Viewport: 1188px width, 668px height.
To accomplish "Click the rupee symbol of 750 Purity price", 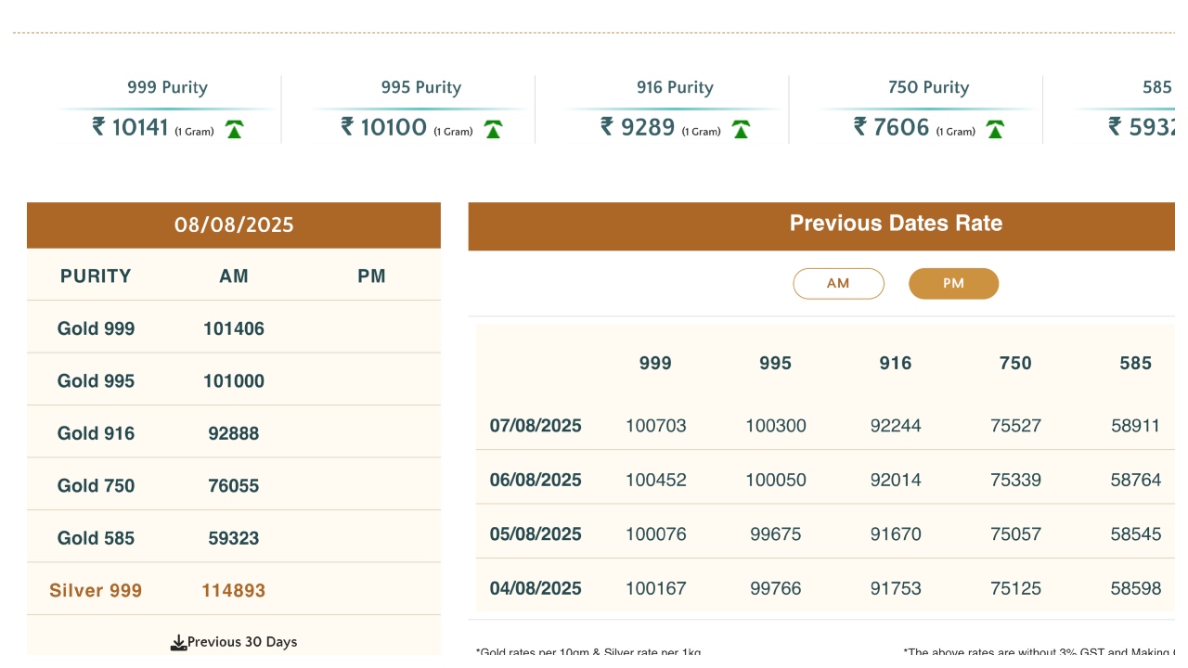I will 860,126.
